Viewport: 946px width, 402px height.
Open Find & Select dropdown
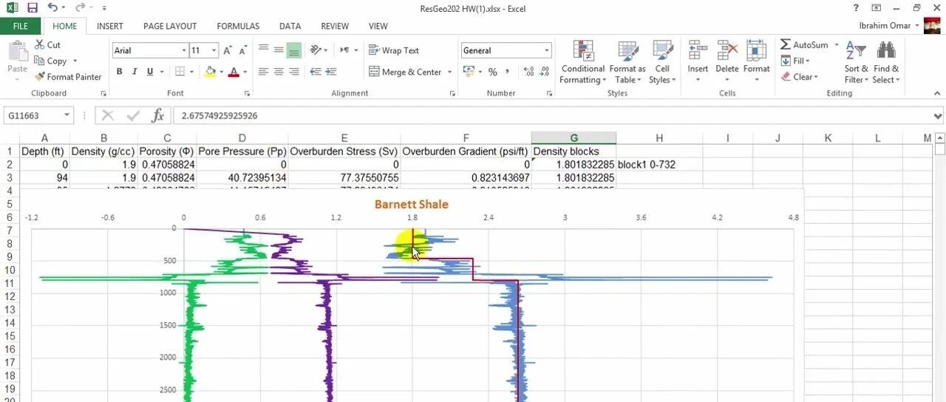pos(886,62)
